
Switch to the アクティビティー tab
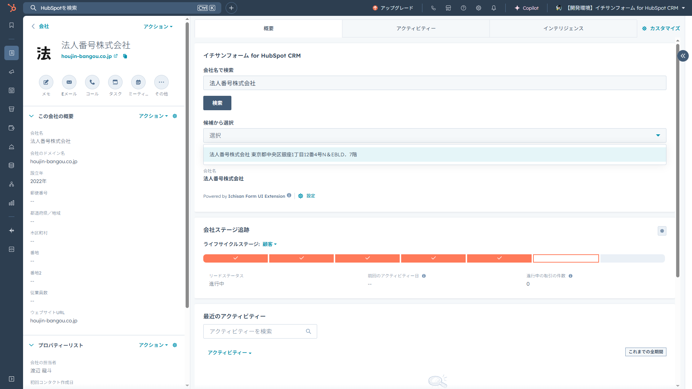tap(416, 28)
